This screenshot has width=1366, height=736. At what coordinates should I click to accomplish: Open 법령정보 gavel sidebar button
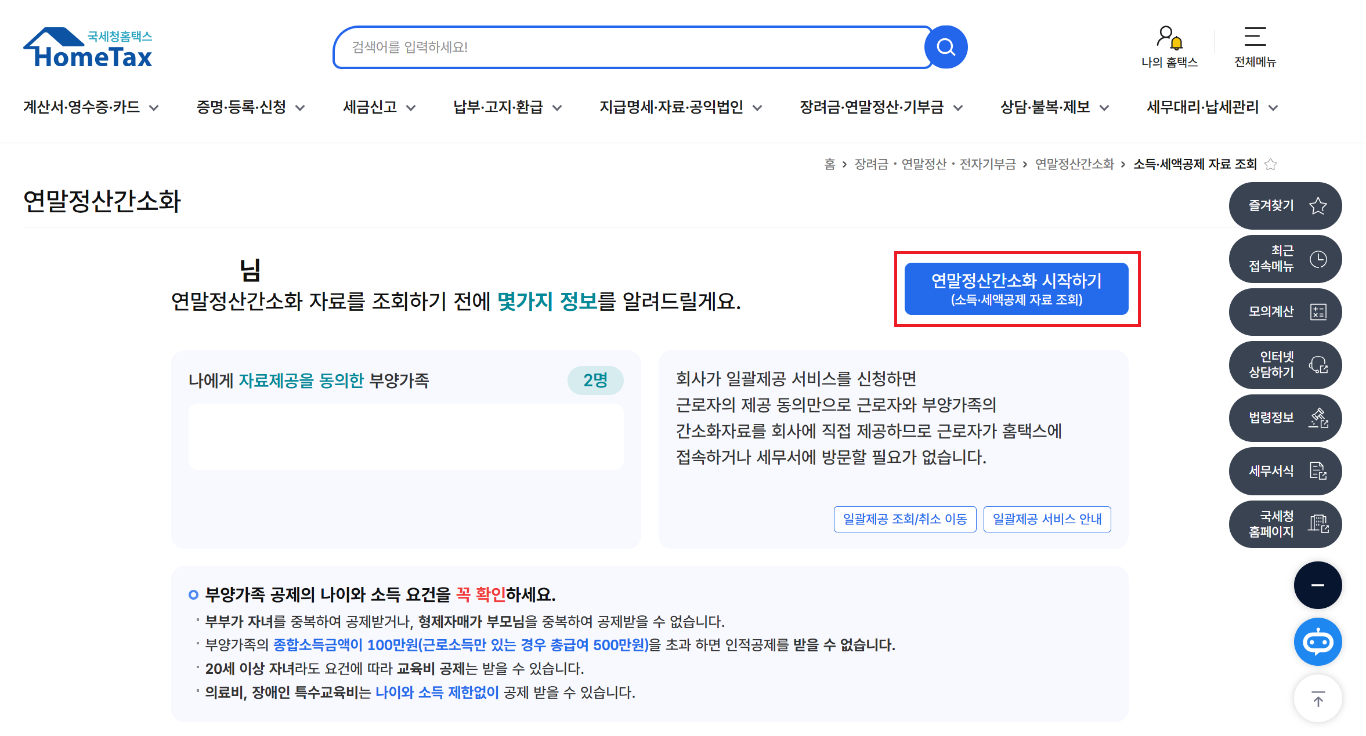pos(1285,418)
